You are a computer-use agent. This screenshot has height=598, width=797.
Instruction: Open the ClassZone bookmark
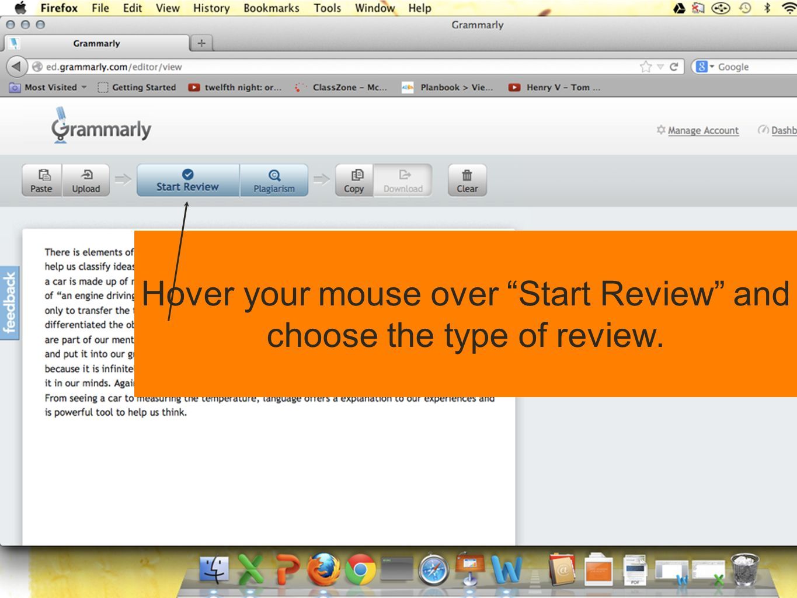(x=342, y=88)
